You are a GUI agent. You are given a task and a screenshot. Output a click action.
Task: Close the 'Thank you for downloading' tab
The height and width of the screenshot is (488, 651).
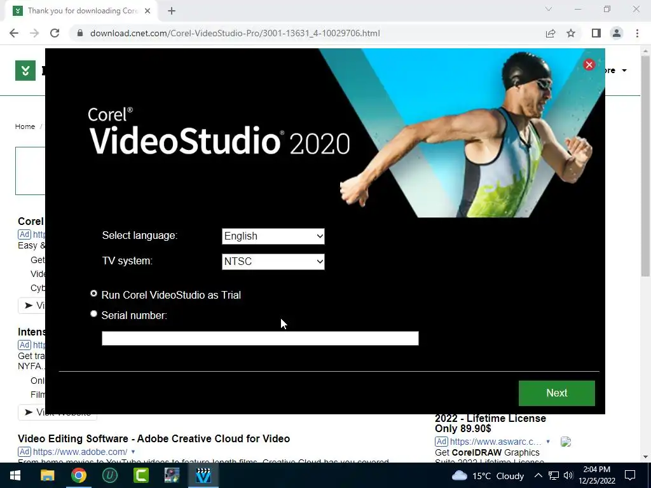click(147, 11)
